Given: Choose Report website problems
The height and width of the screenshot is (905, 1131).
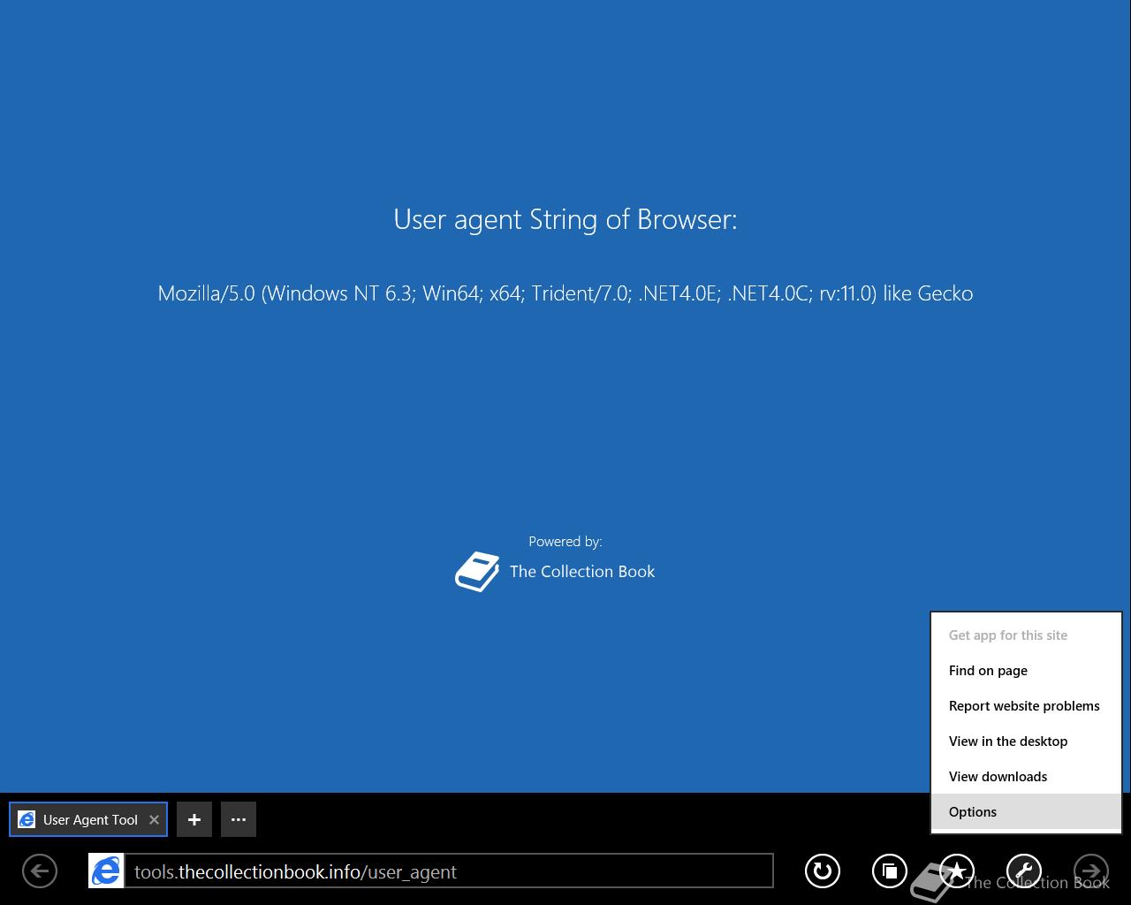Looking at the screenshot, I should click(x=1026, y=706).
